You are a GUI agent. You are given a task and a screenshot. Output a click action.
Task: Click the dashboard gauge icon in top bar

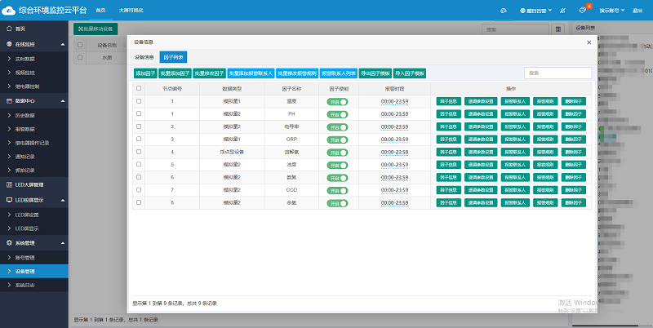tap(504, 11)
